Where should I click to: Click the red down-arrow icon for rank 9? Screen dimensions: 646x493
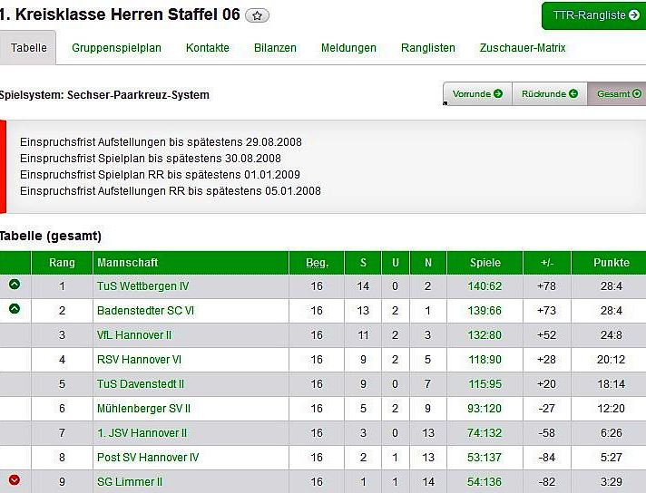pos(15,480)
